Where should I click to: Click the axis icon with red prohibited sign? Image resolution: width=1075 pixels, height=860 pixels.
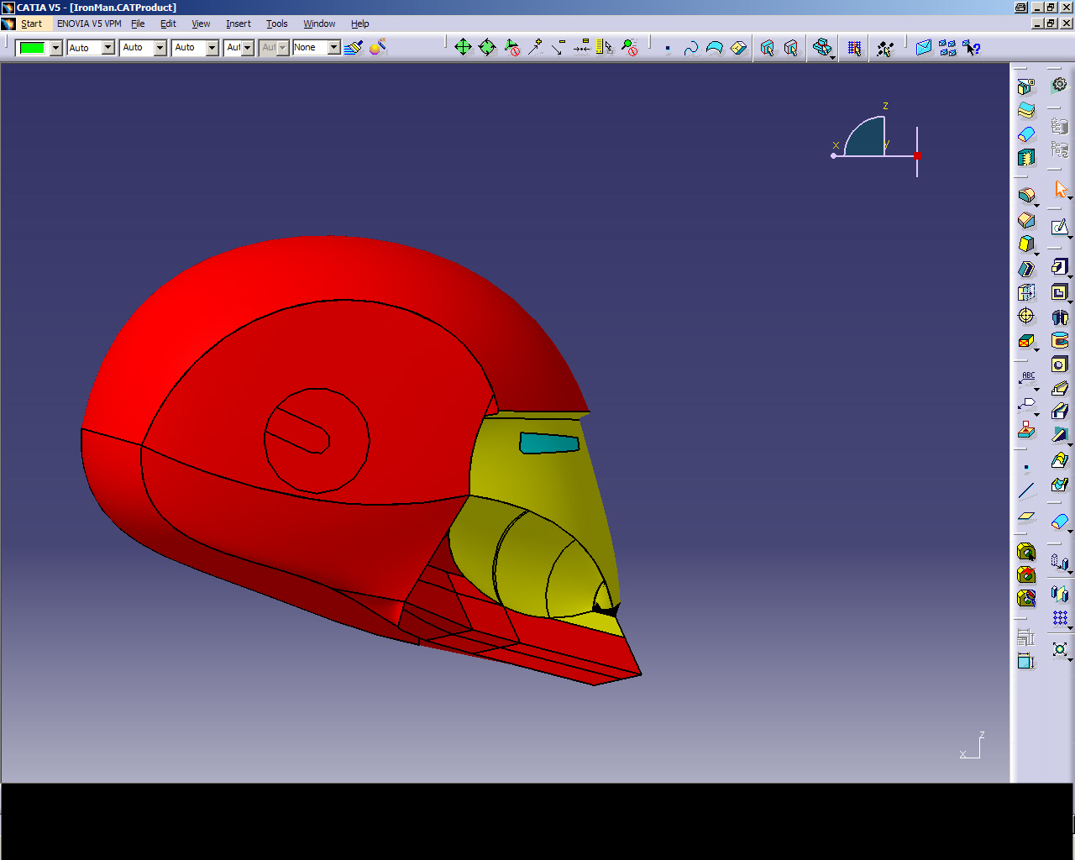coord(511,48)
